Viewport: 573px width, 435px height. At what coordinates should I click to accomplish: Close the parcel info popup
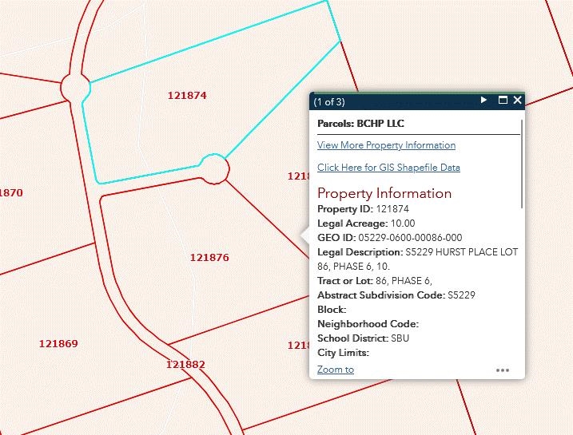click(x=517, y=101)
